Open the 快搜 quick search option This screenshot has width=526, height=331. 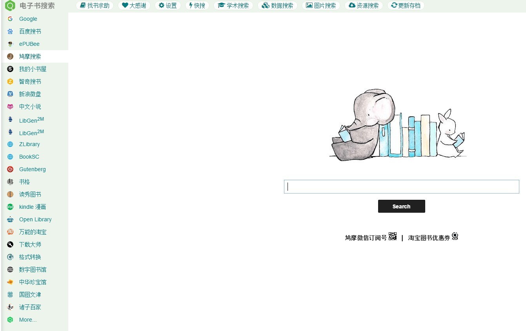(197, 5)
